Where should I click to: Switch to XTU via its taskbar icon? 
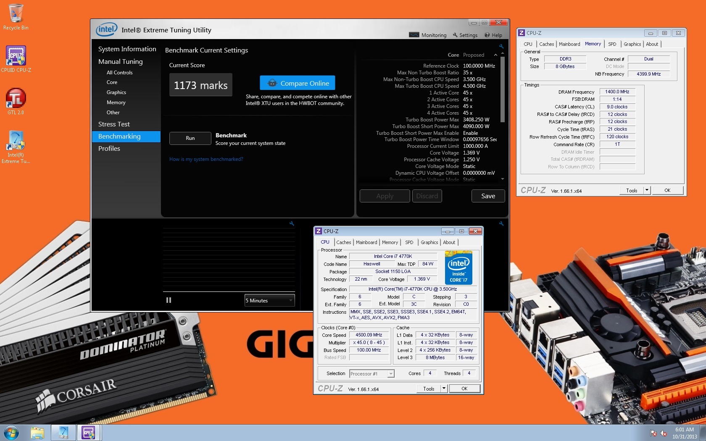pos(63,433)
